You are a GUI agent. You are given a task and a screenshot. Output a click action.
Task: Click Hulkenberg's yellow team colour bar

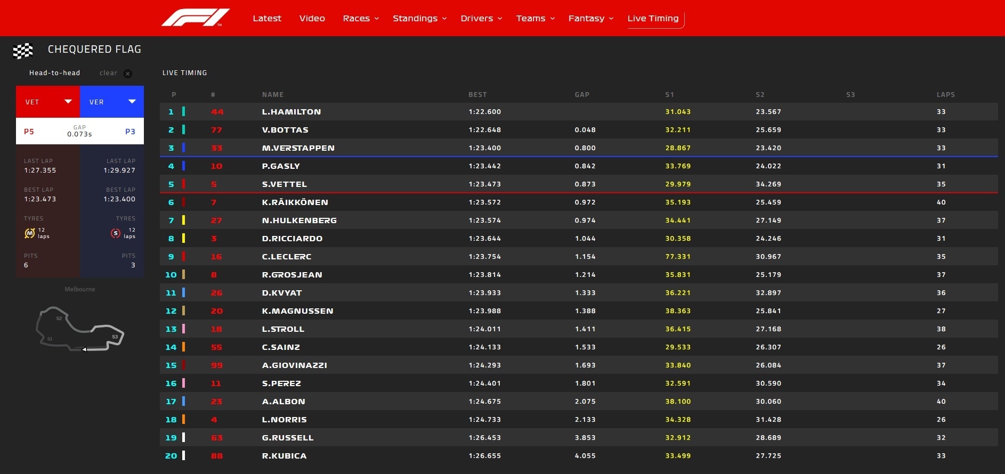click(184, 220)
